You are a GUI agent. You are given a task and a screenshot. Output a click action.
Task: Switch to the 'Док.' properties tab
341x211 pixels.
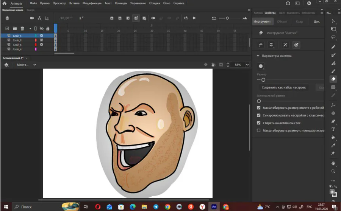[x=316, y=22]
